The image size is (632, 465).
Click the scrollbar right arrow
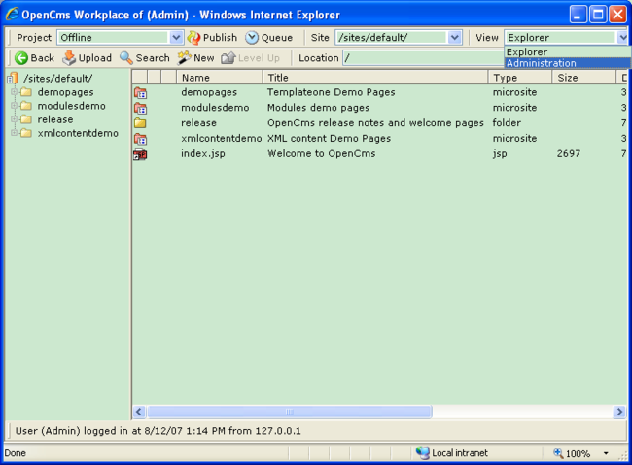(619, 412)
